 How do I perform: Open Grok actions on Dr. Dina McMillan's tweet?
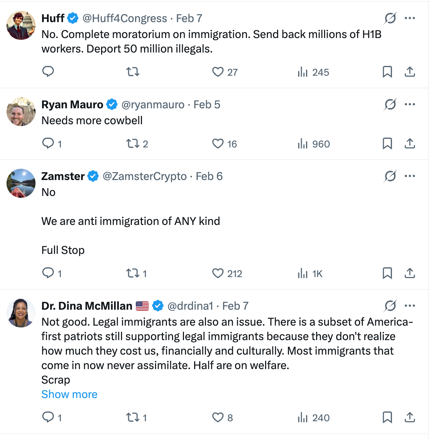pyautogui.click(x=390, y=306)
